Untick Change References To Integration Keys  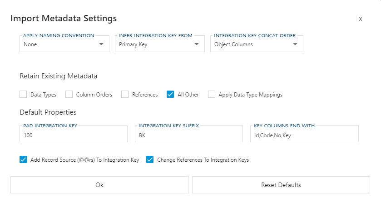[x=150, y=159]
